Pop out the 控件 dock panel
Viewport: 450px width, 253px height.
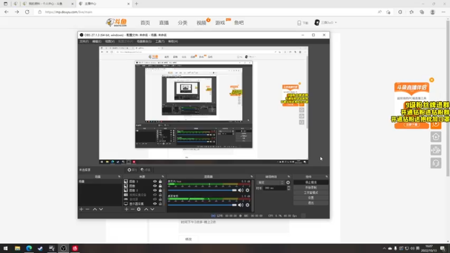click(327, 177)
